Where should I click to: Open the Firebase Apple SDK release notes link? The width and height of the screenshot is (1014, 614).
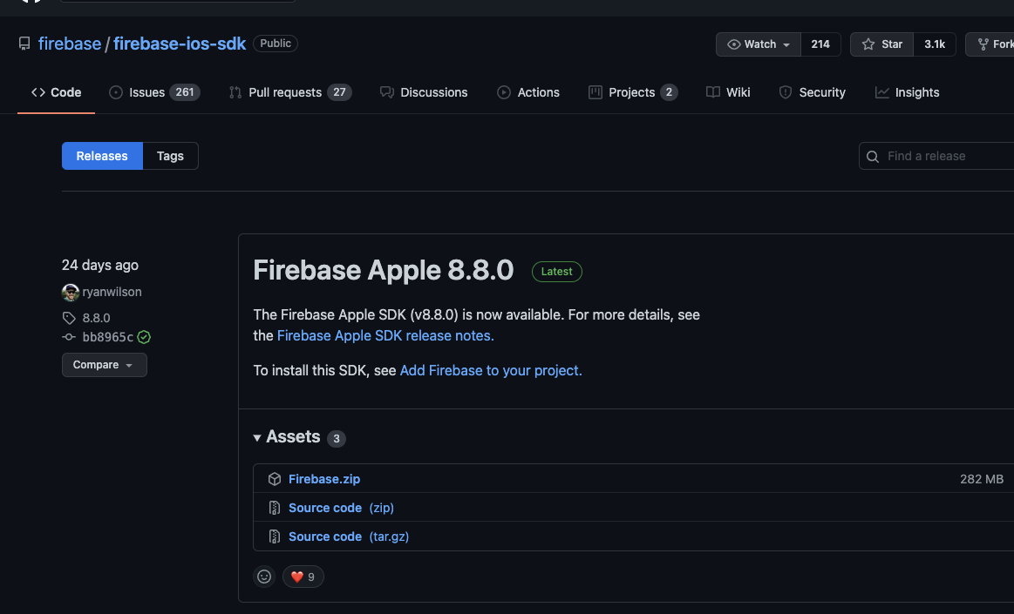[383, 335]
